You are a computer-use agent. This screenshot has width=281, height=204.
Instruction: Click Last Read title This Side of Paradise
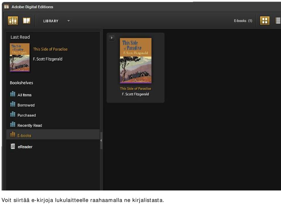(50, 49)
